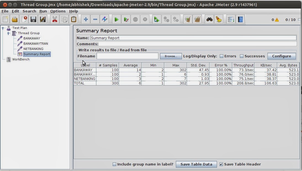Click inside the Filename input field
Image resolution: width=302 pixels, height=171 pixels.
127,56
